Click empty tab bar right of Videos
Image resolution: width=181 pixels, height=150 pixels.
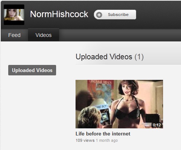point(120,35)
